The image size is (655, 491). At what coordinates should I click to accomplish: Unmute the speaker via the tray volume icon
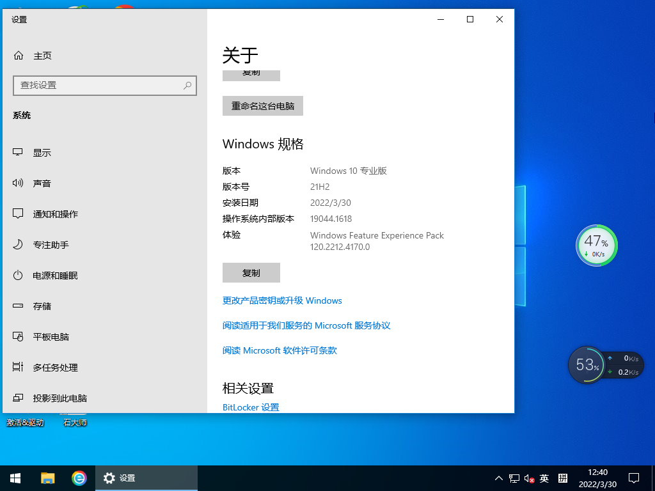click(528, 478)
